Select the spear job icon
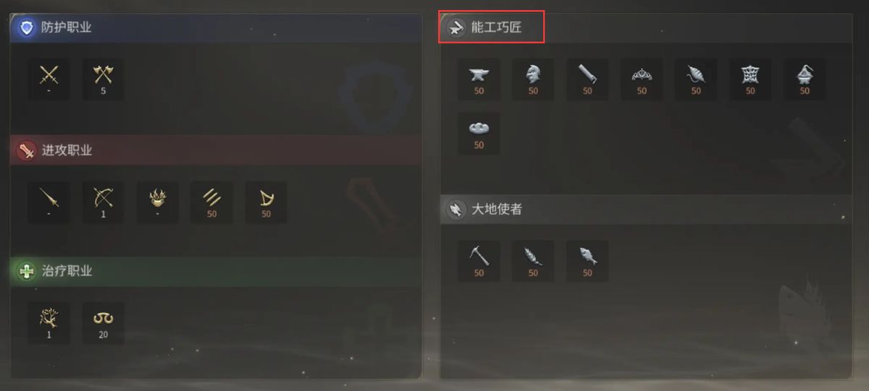Image resolution: width=869 pixels, height=391 pixels. click(x=49, y=202)
